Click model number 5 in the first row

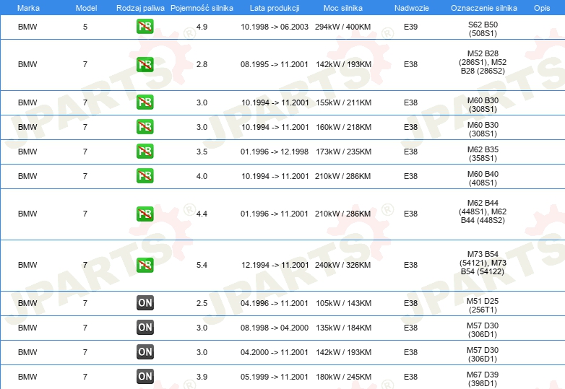85,27
